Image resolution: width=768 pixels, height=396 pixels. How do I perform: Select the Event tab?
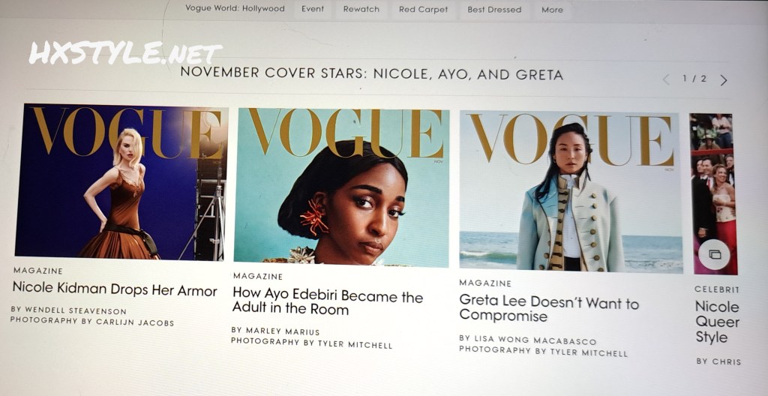tap(313, 9)
